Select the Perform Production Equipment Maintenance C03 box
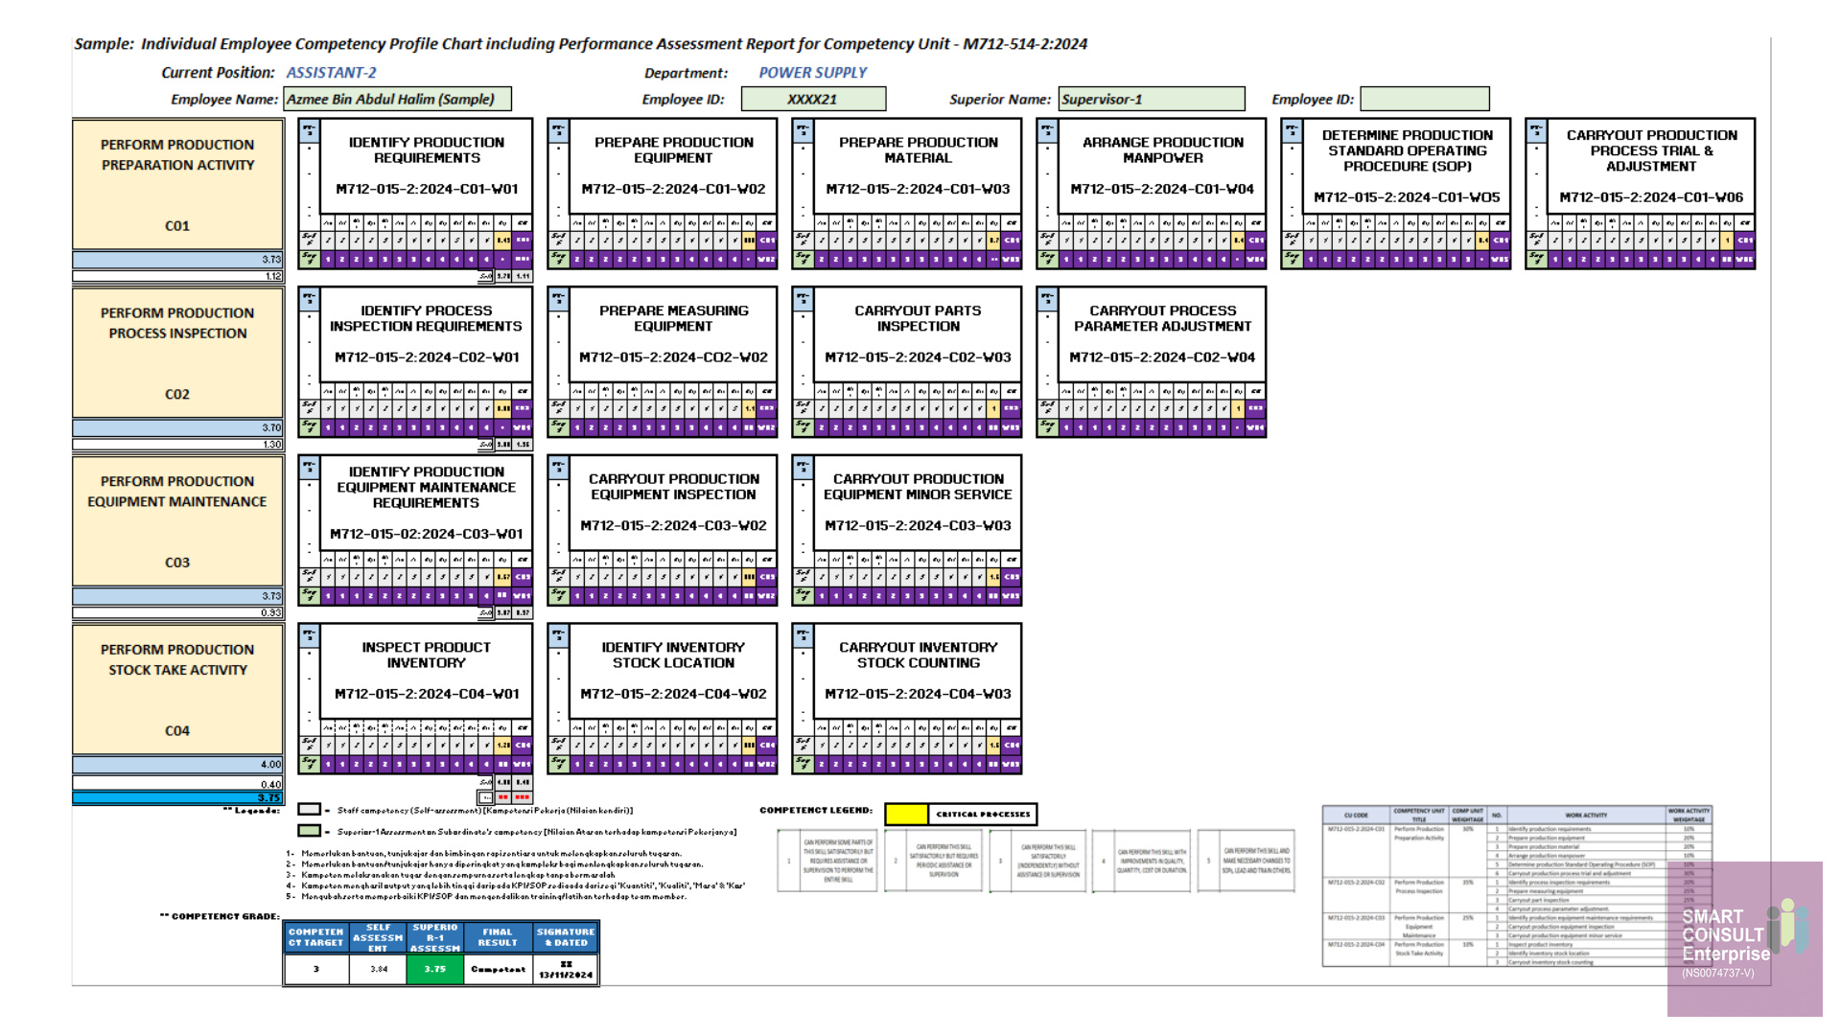Screen dimensions: 1841x1035 (177, 520)
